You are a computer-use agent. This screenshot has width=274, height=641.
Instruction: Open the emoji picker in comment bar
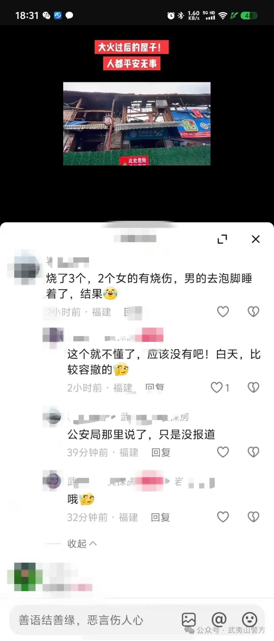250,619
